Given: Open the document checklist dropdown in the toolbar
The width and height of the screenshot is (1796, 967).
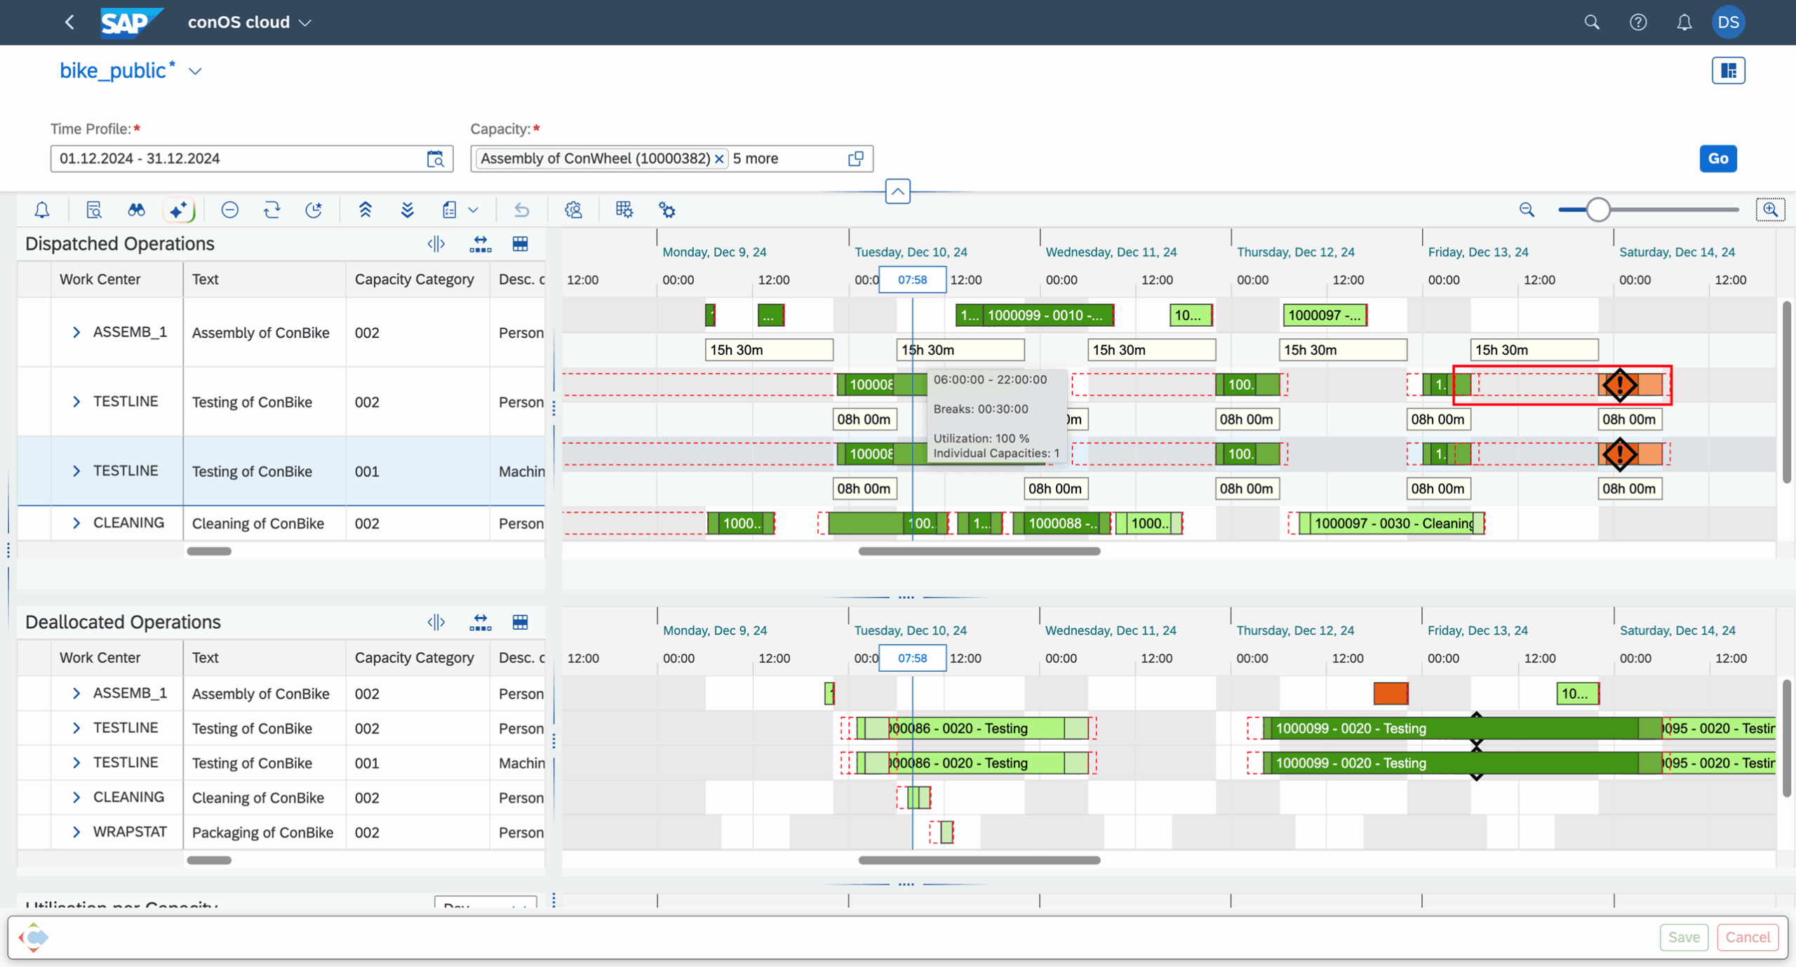Looking at the screenshot, I should [474, 210].
